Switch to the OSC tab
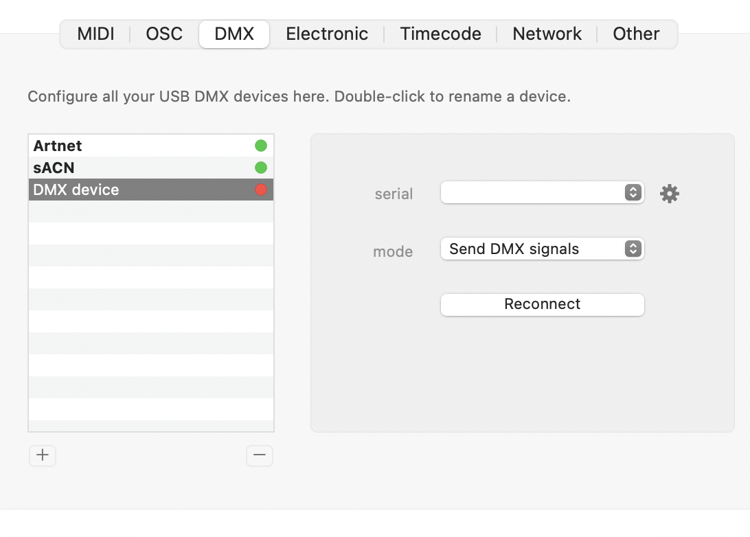 coord(164,34)
